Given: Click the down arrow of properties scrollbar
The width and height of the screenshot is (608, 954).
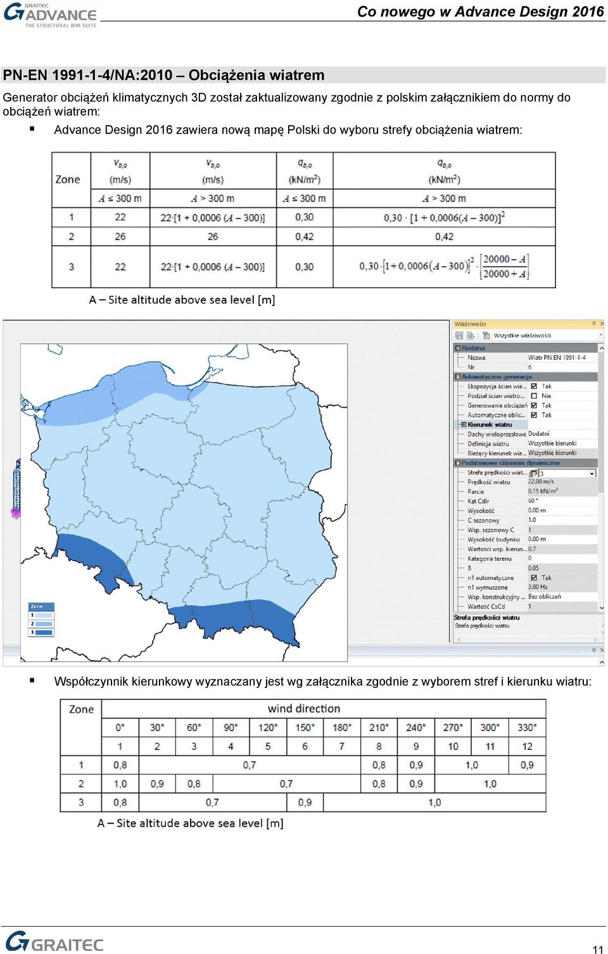Looking at the screenshot, I should click(x=601, y=607).
